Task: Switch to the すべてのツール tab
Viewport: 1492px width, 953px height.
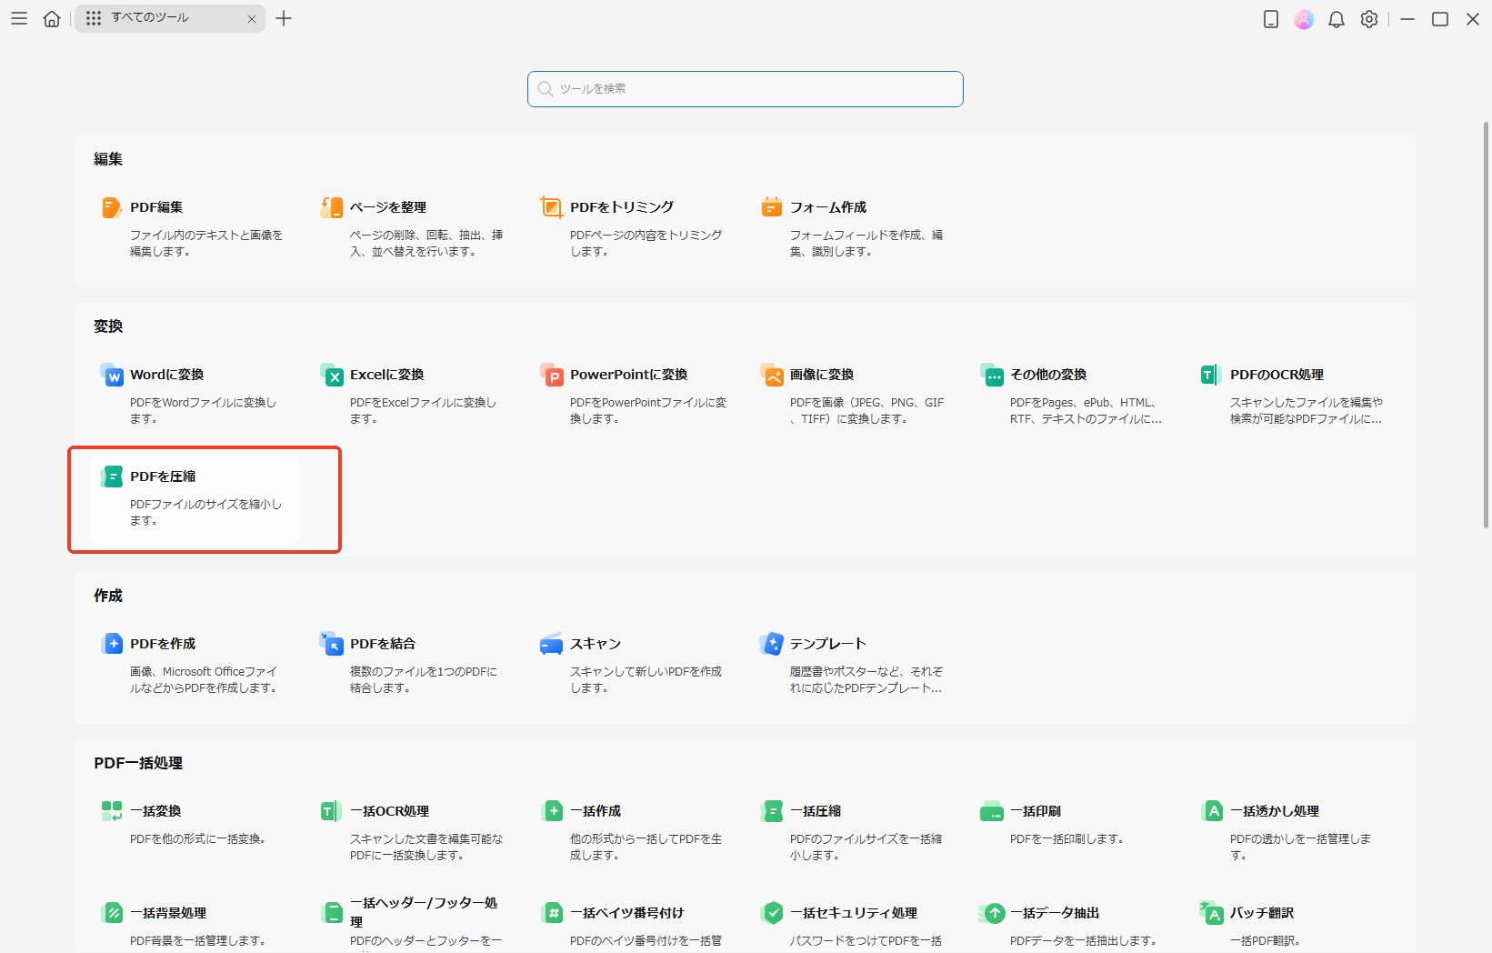Action: (155, 17)
